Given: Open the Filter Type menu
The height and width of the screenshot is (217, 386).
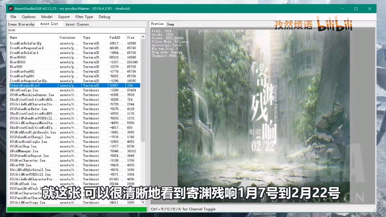Looking at the screenshot, I should [x=84, y=17].
